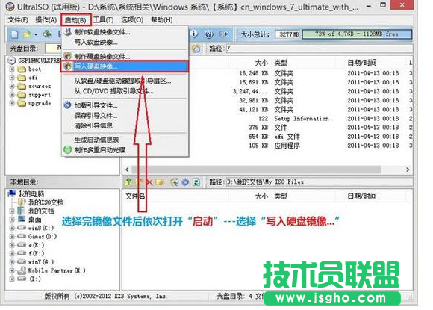433x310 pixels.
Task: Expand the Games (D:) drive node
Action: 12,237
